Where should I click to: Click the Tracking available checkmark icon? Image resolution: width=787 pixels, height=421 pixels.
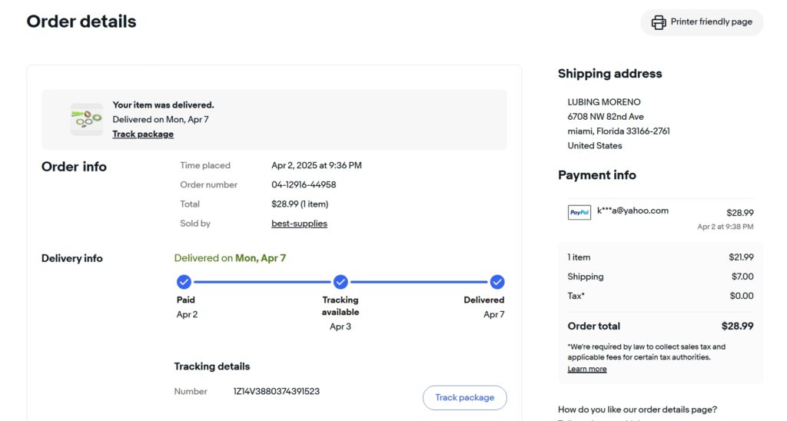pyautogui.click(x=340, y=282)
